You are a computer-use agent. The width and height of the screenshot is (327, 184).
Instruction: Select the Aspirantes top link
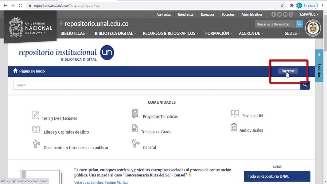coord(164,14)
